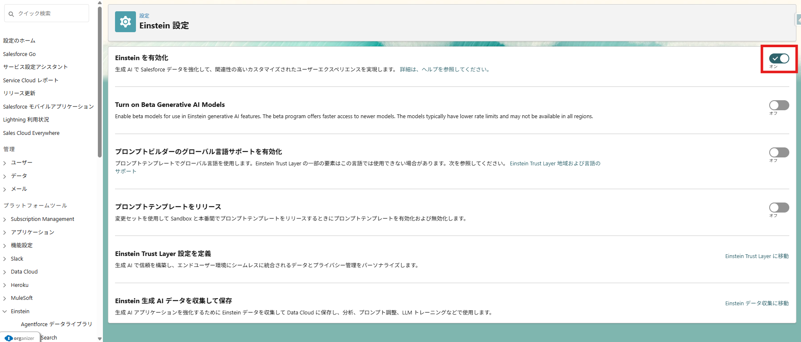This screenshot has height=342, width=801.
Task: Enable the プロンプトテンプレートをリリース switch
Action: pos(779,208)
